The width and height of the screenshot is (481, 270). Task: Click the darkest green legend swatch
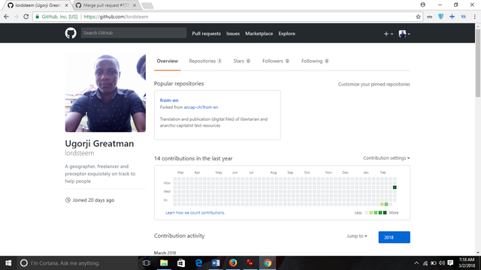[385, 213]
